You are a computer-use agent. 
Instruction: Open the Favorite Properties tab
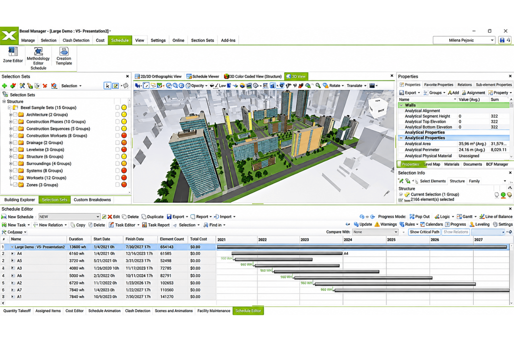[x=439, y=85]
